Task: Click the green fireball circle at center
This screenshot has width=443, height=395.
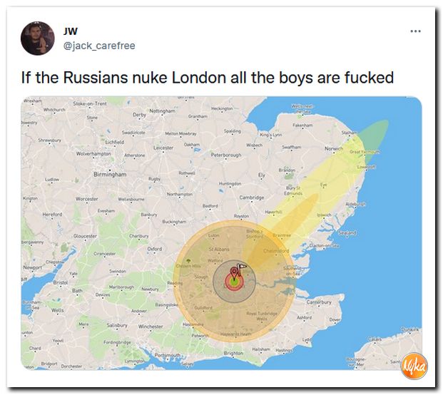Action: click(234, 282)
